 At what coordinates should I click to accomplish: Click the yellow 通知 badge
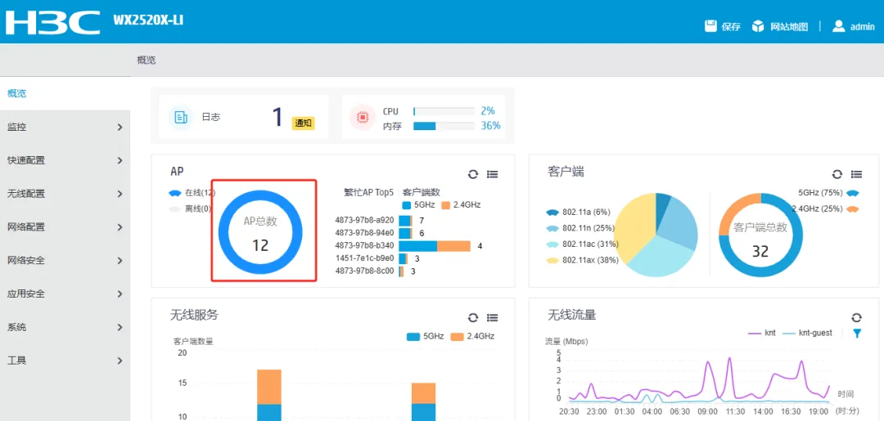click(x=303, y=123)
